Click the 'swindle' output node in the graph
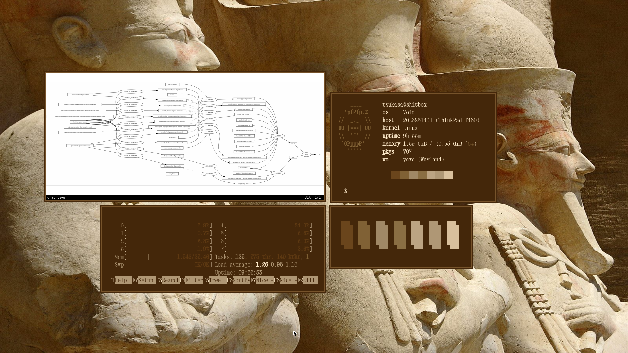This screenshot has height=353, width=628. tap(293, 144)
